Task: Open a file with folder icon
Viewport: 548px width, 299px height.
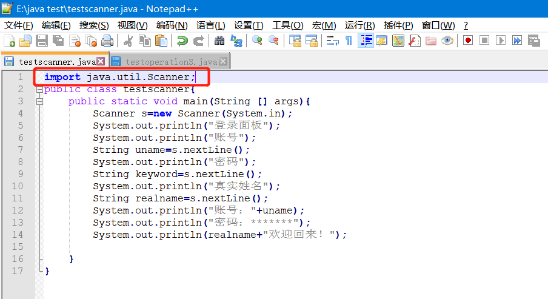Action: point(25,41)
